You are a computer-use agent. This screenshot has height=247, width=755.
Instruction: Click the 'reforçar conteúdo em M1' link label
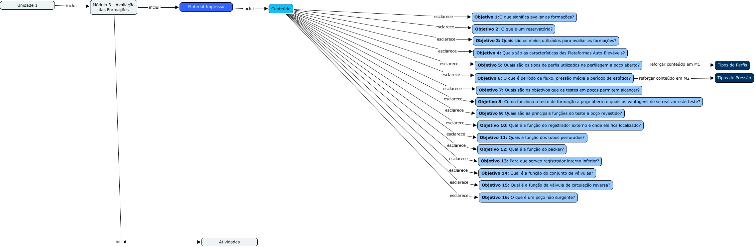(675, 64)
